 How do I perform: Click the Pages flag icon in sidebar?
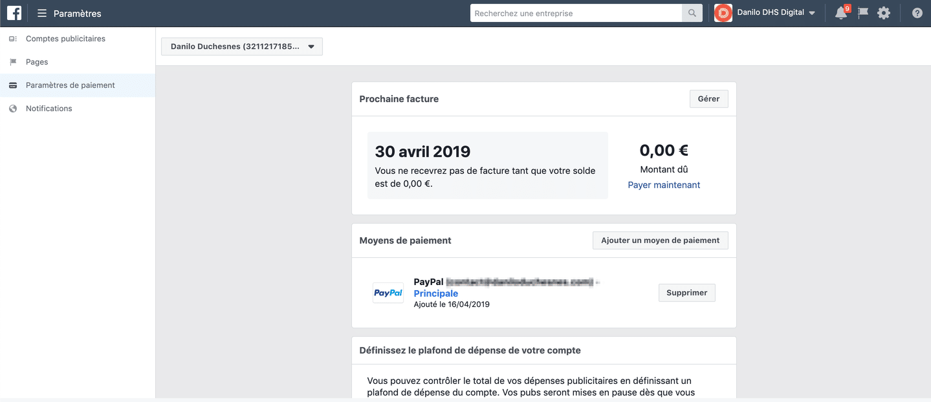13,62
